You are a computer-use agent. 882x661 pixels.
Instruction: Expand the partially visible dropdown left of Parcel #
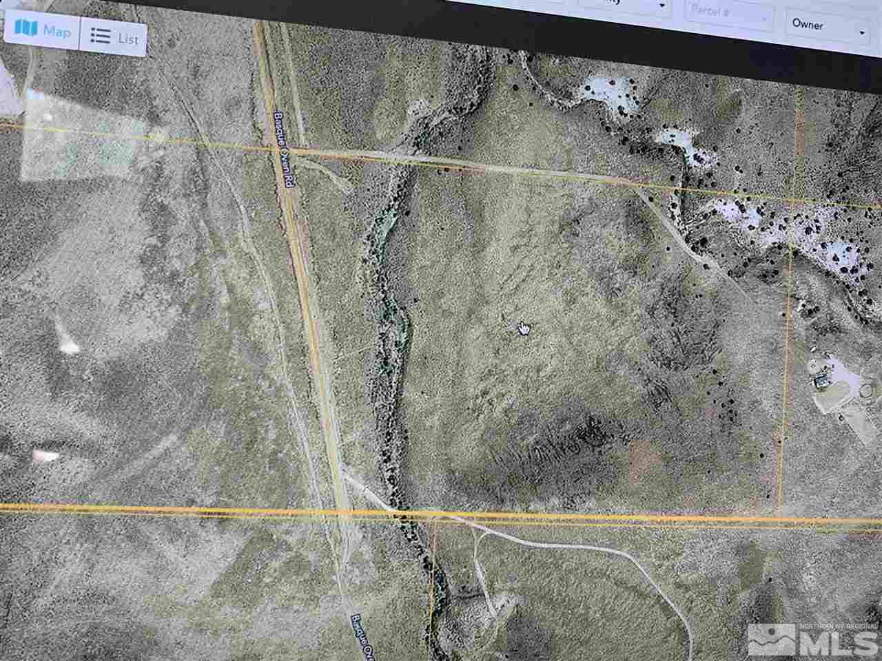tap(624, 6)
